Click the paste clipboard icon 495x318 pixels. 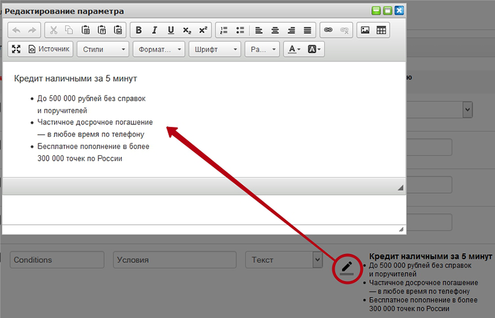(86, 30)
